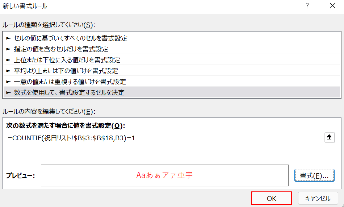Select arrow bullet beside 数式を使用して rule

click(9, 92)
